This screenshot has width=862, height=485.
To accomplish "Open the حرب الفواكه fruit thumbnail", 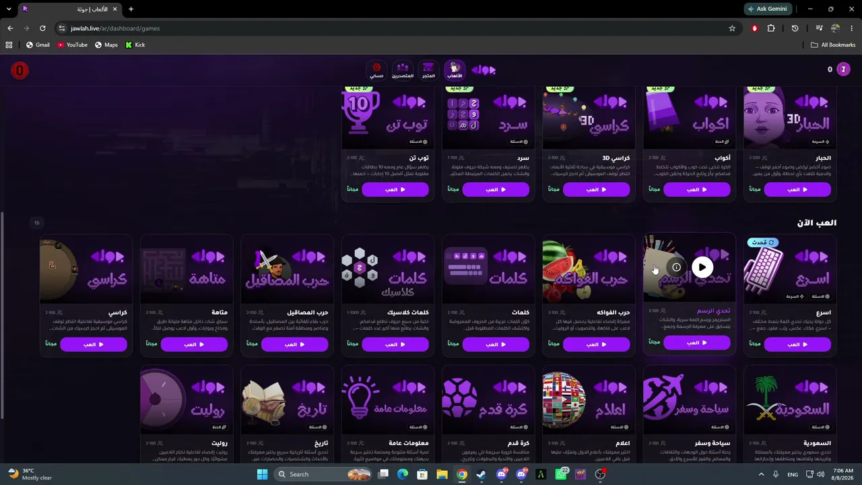I will 588,269.
